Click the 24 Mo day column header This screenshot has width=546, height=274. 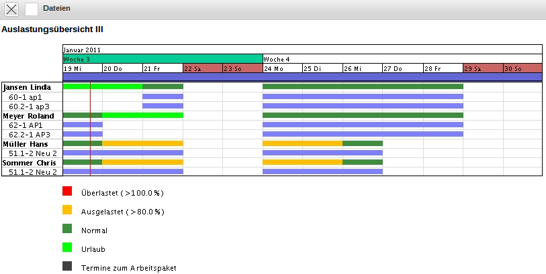pos(282,68)
